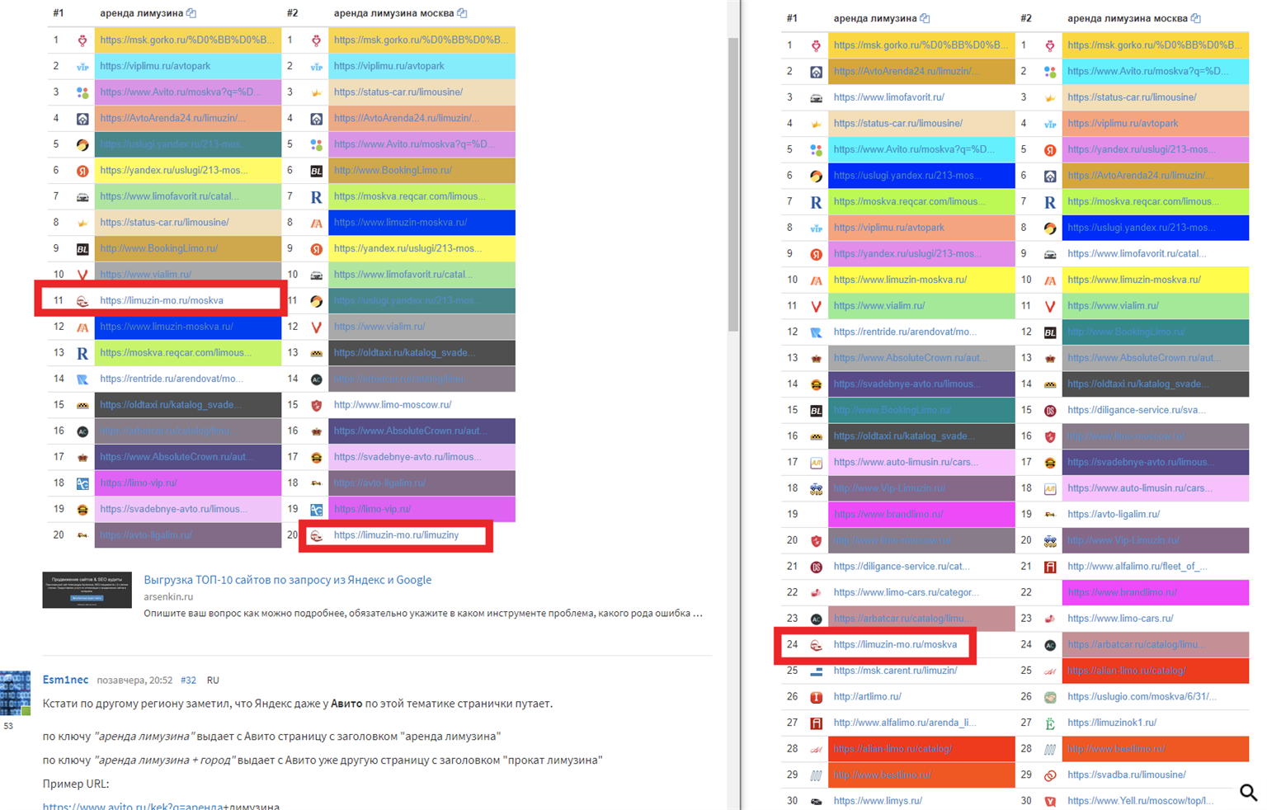
Task: Click copy icon next to right-panel "аренда лимузина москва"
Action: click(1195, 18)
